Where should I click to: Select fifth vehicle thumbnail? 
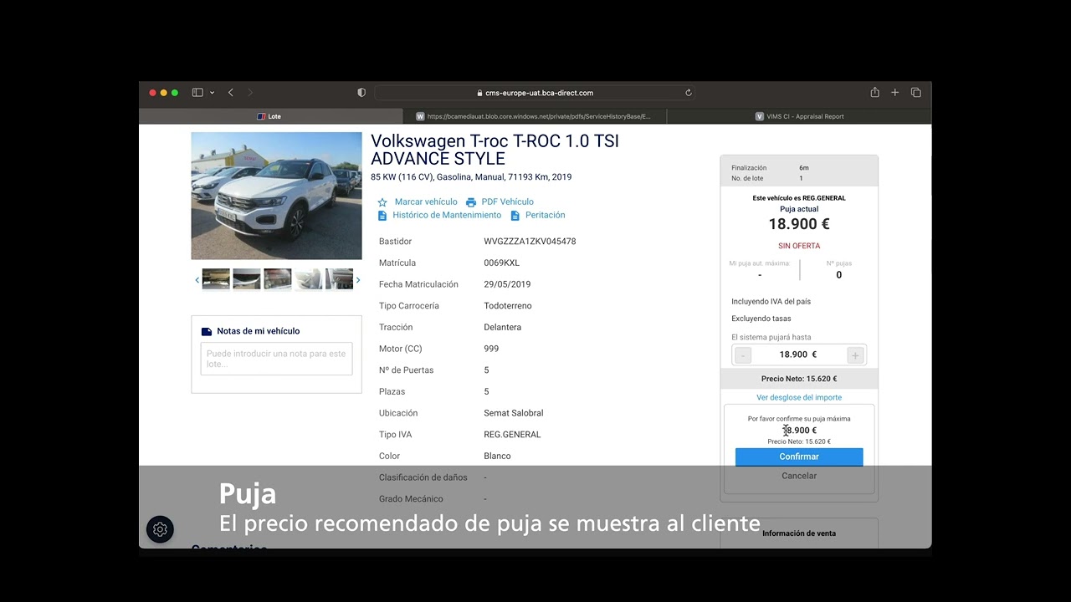pyautogui.click(x=339, y=279)
